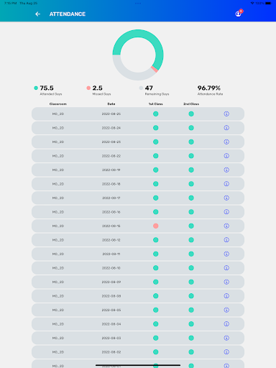The image size is (276, 368).
Task: Open info icon for 2022-08-24 row
Action: pyautogui.click(x=226, y=128)
